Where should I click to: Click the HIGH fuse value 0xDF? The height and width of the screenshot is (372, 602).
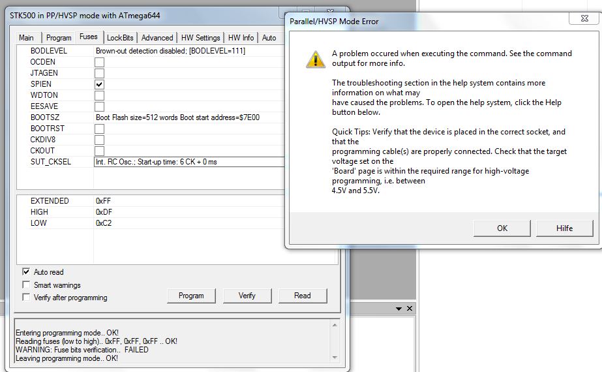pyautogui.click(x=104, y=212)
